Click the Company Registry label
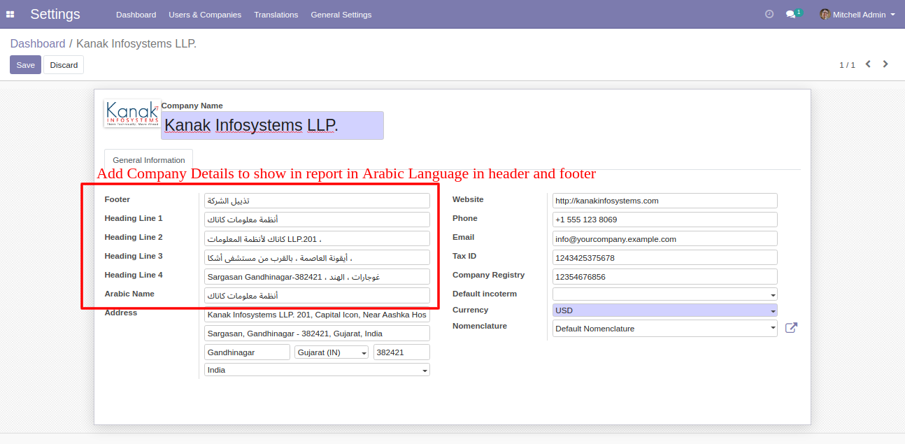905x444 pixels. (488, 275)
